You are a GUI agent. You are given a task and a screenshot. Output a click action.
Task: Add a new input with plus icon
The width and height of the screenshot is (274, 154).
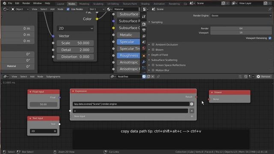click(192, 116)
